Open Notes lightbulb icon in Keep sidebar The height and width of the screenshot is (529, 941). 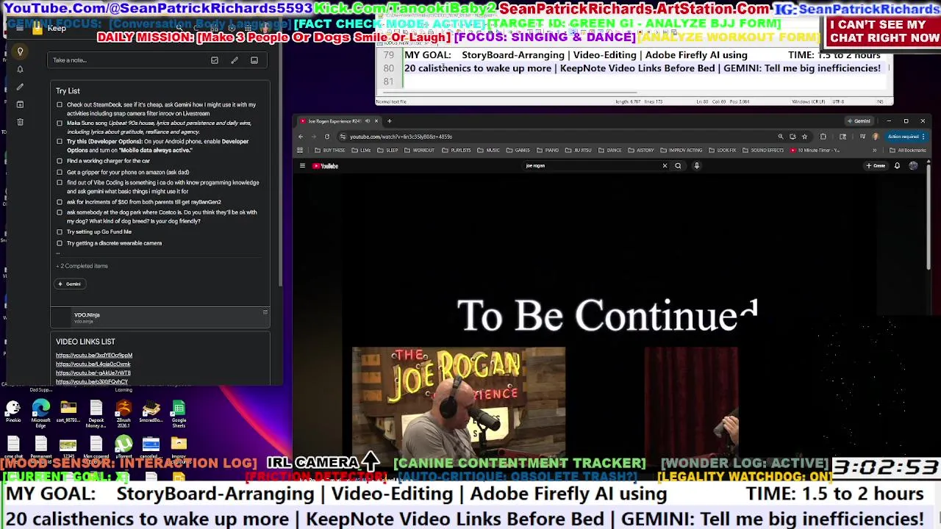20,51
